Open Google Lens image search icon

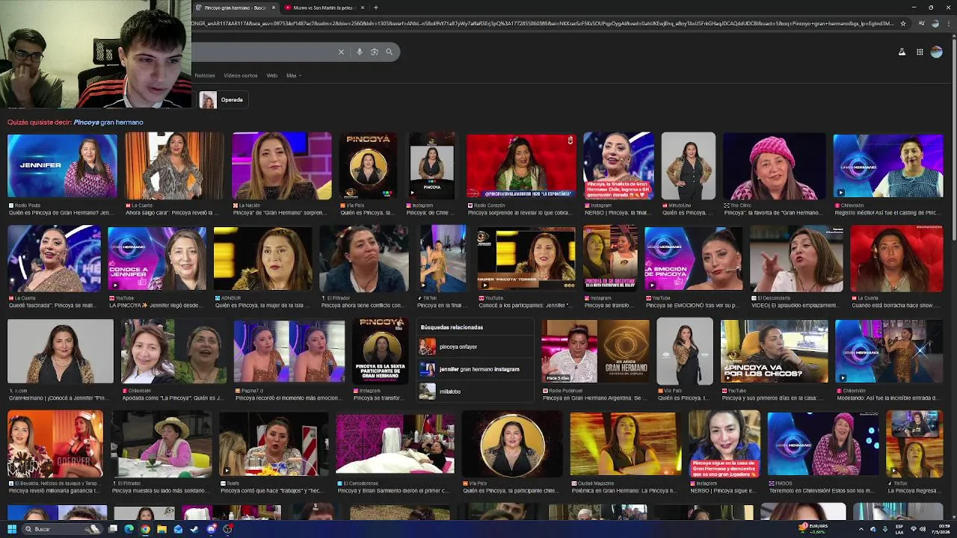[x=375, y=52]
